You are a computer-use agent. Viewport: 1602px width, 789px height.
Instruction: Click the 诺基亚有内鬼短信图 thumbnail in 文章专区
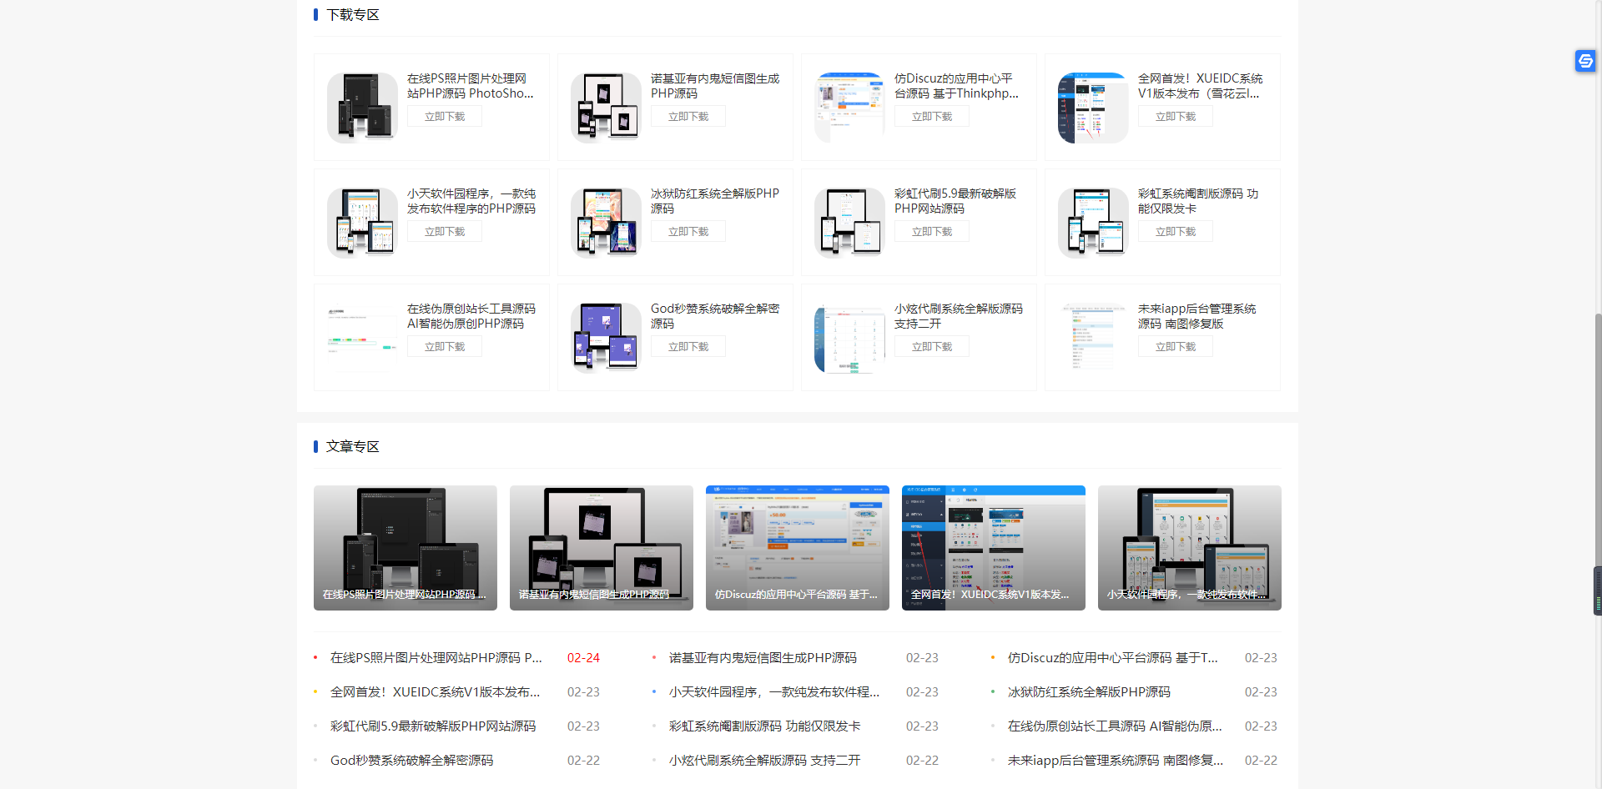(601, 547)
